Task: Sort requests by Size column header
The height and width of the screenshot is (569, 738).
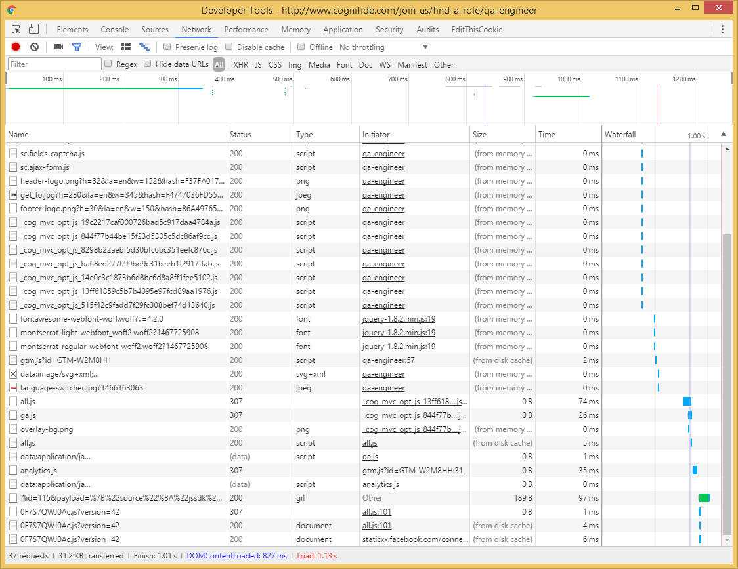Action: pyautogui.click(x=503, y=134)
